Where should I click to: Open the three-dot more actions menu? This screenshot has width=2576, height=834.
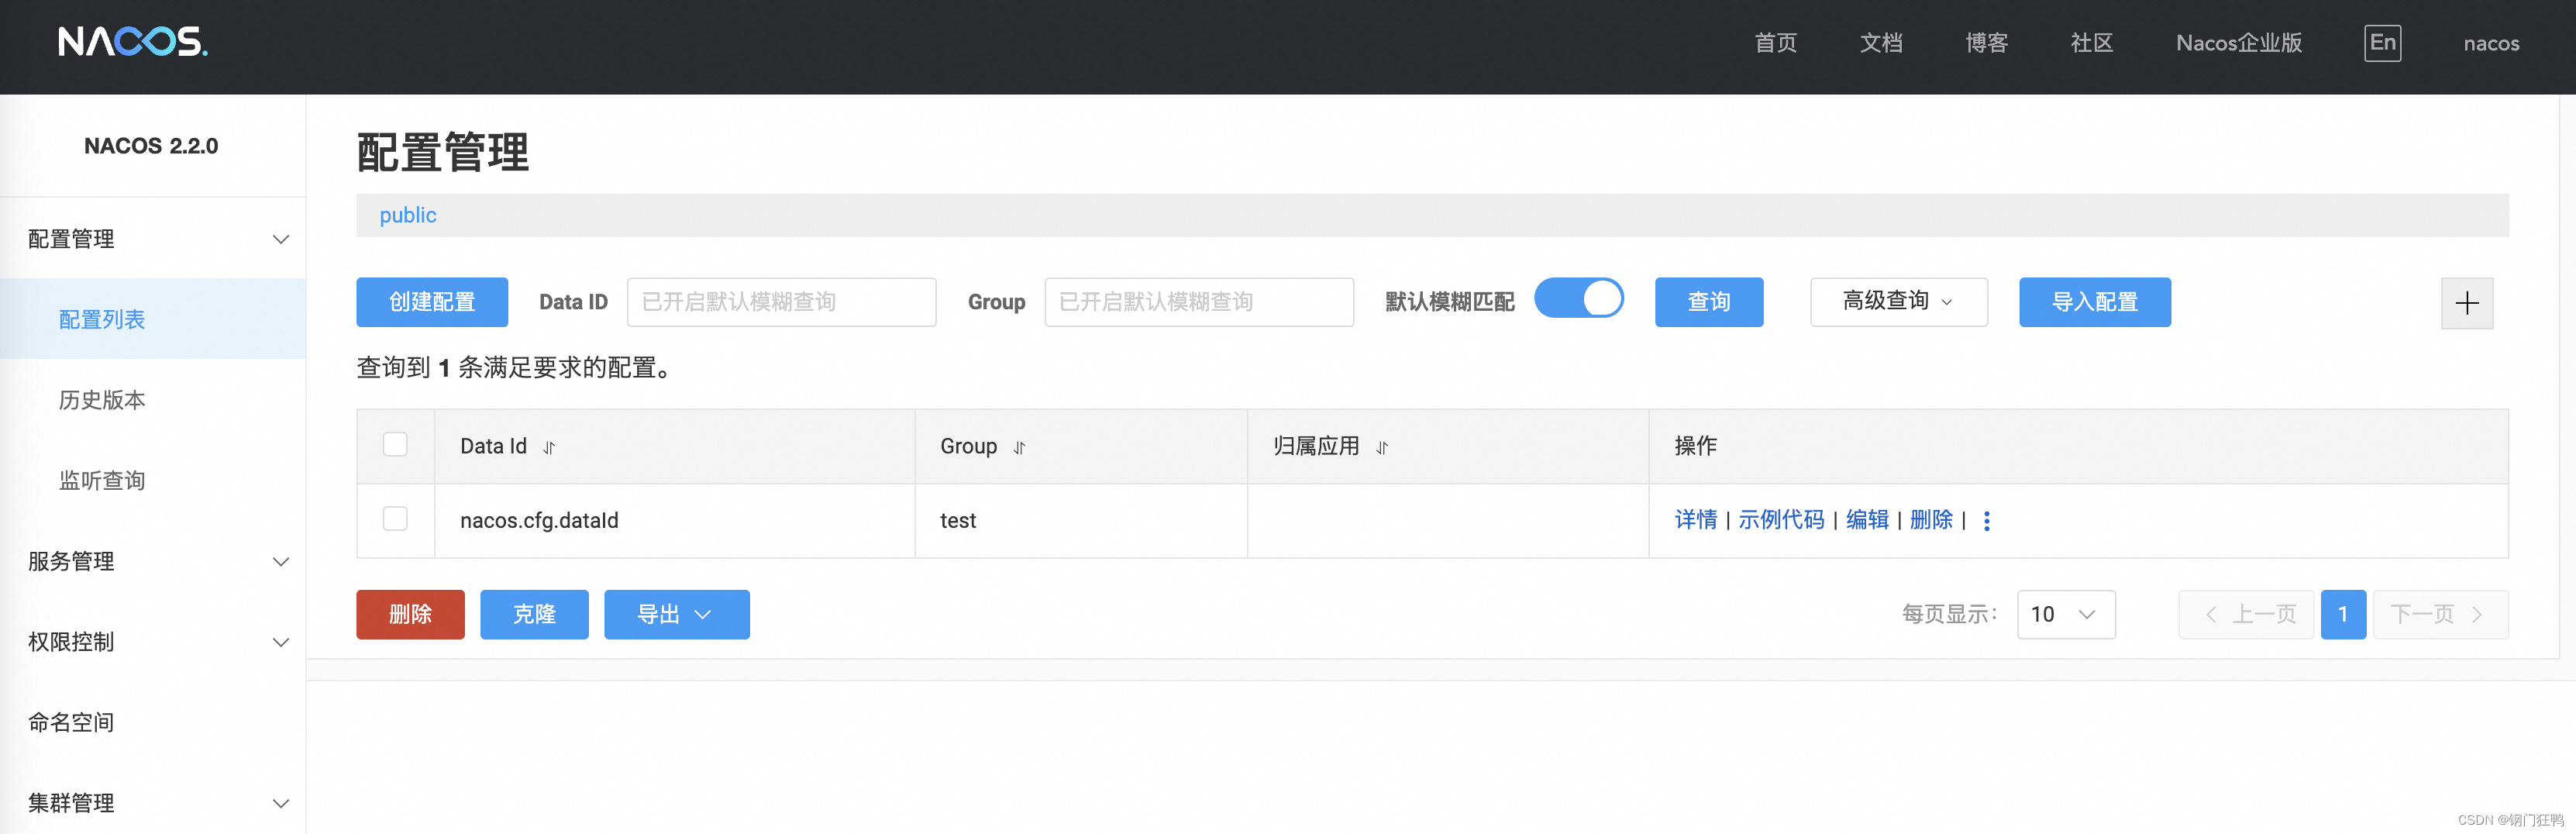coord(1986,521)
